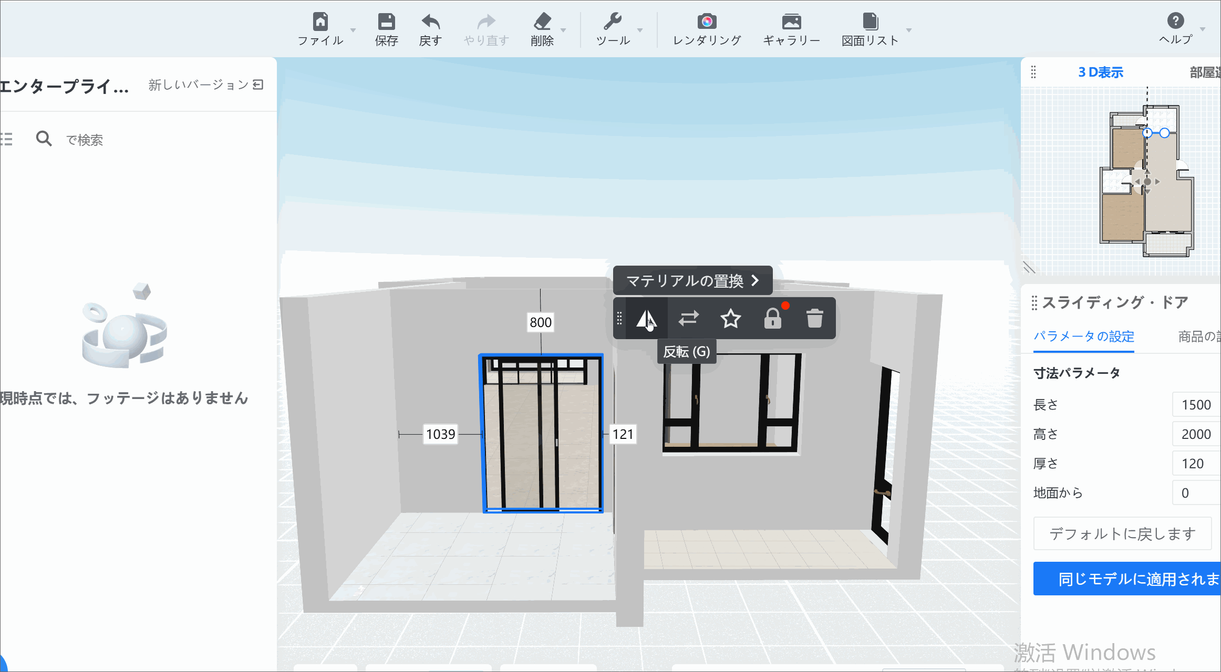Viewport: 1221px width, 672px height.
Task: Click the favorite star icon
Action: click(x=730, y=319)
